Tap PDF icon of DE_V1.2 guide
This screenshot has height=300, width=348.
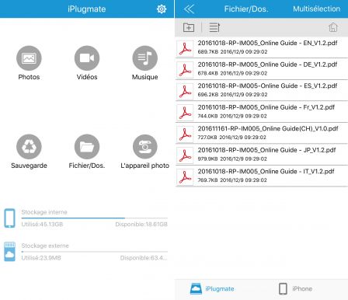tap(185, 70)
